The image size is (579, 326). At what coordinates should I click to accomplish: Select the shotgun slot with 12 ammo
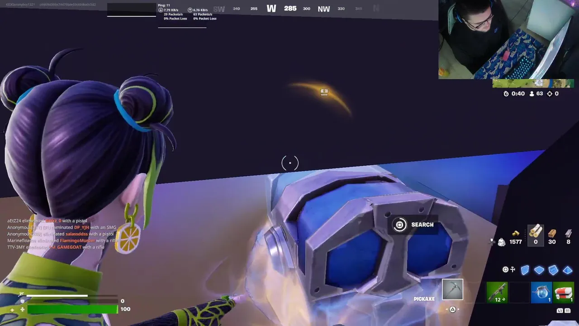(x=497, y=292)
